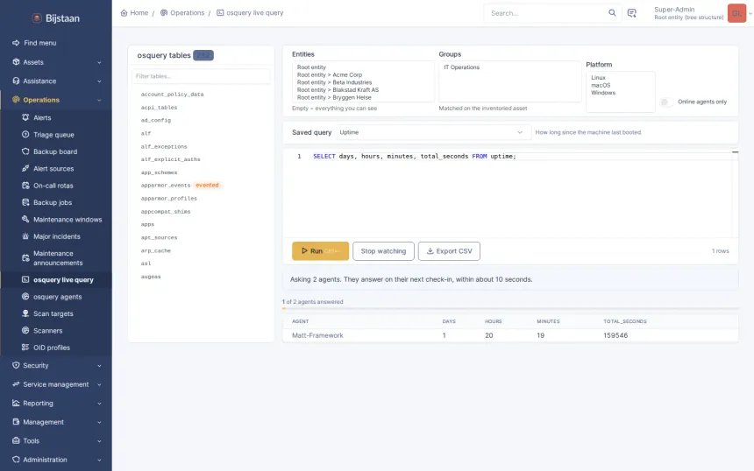Click the Major incidents siren icon
The width and height of the screenshot is (754, 471).
pos(25,236)
